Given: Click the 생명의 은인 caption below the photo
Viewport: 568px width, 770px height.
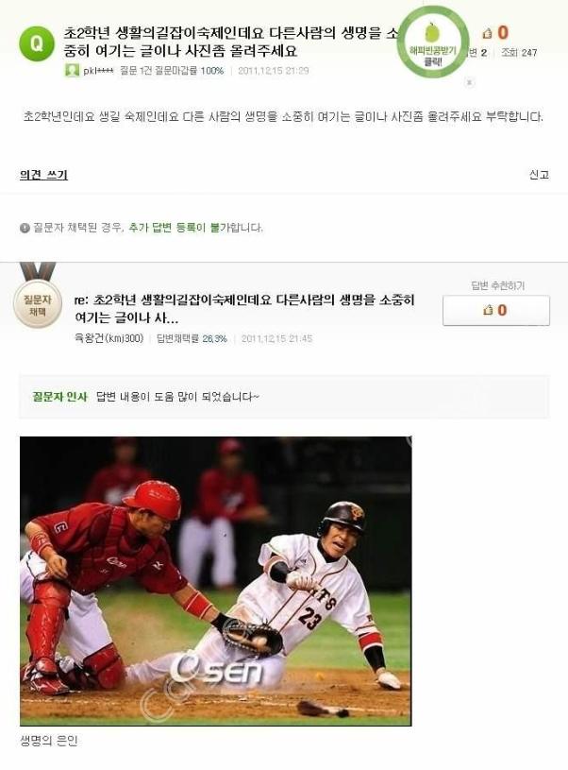Looking at the screenshot, I should tap(49, 741).
